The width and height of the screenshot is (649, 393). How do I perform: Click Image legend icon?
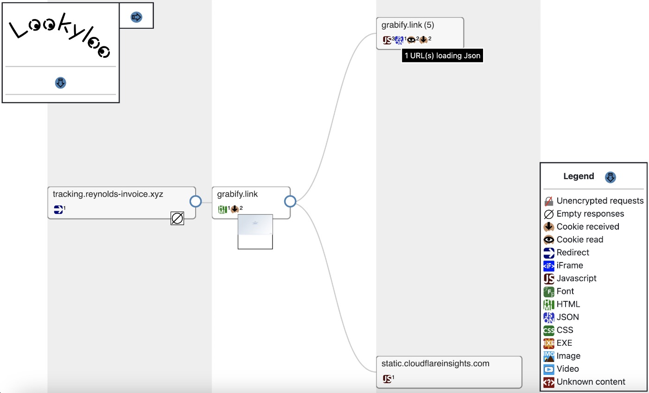549,357
